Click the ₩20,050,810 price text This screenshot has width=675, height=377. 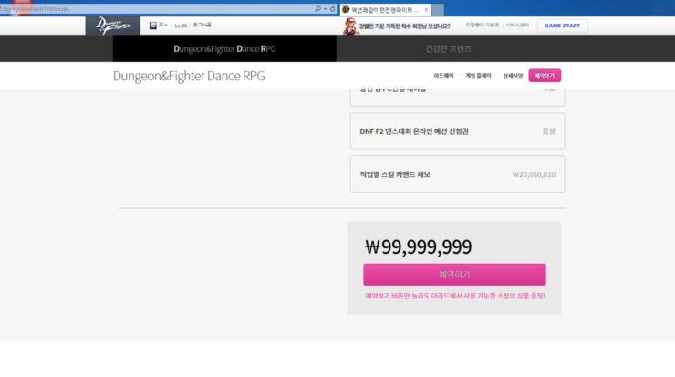point(534,174)
